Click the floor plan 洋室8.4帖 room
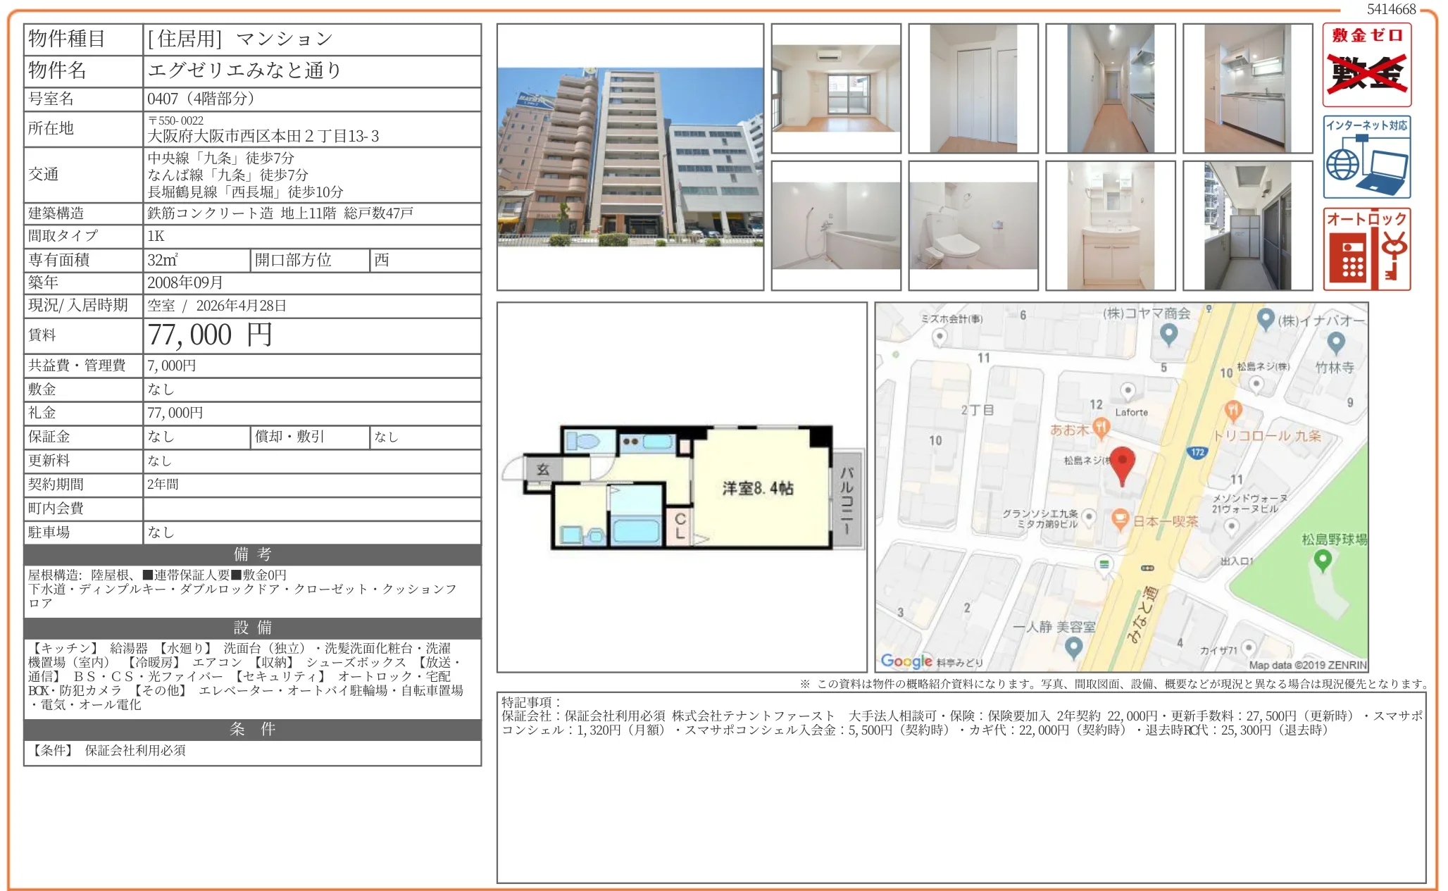The image size is (1448, 891). [758, 488]
